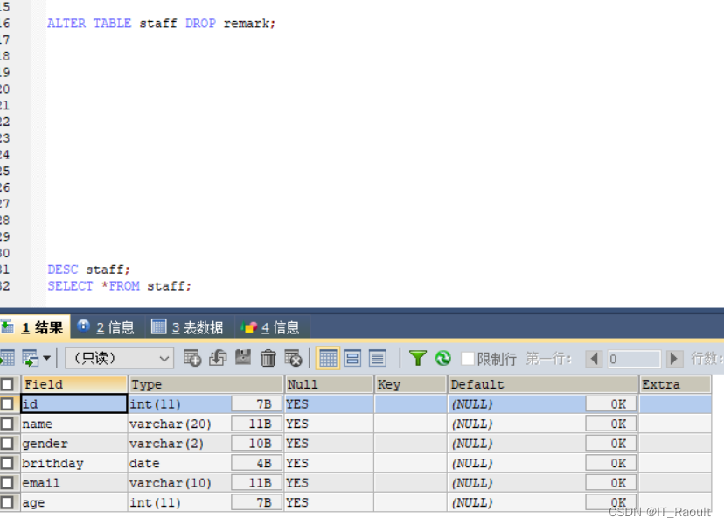Click the duplicate row icon
Screen dimensions: 724x526
[x=218, y=358]
